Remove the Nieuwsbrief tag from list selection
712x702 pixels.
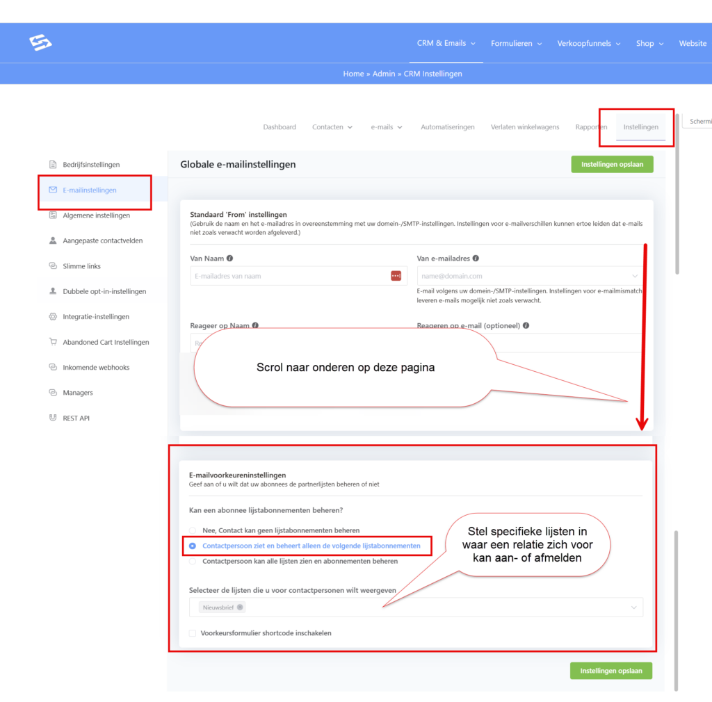click(x=240, y=607)
